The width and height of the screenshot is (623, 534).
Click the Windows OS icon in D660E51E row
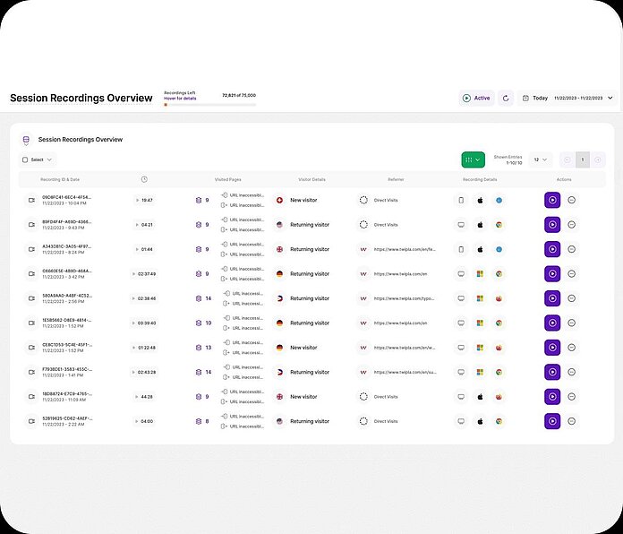pos(479,274)
